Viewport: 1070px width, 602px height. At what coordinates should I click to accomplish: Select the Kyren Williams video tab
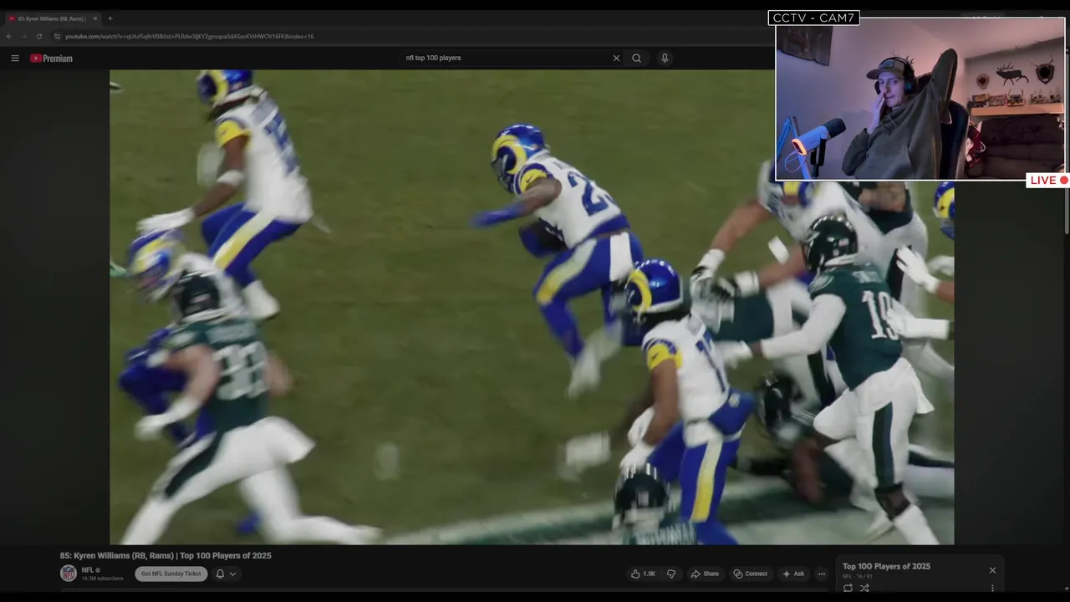[x=52, y=18]
